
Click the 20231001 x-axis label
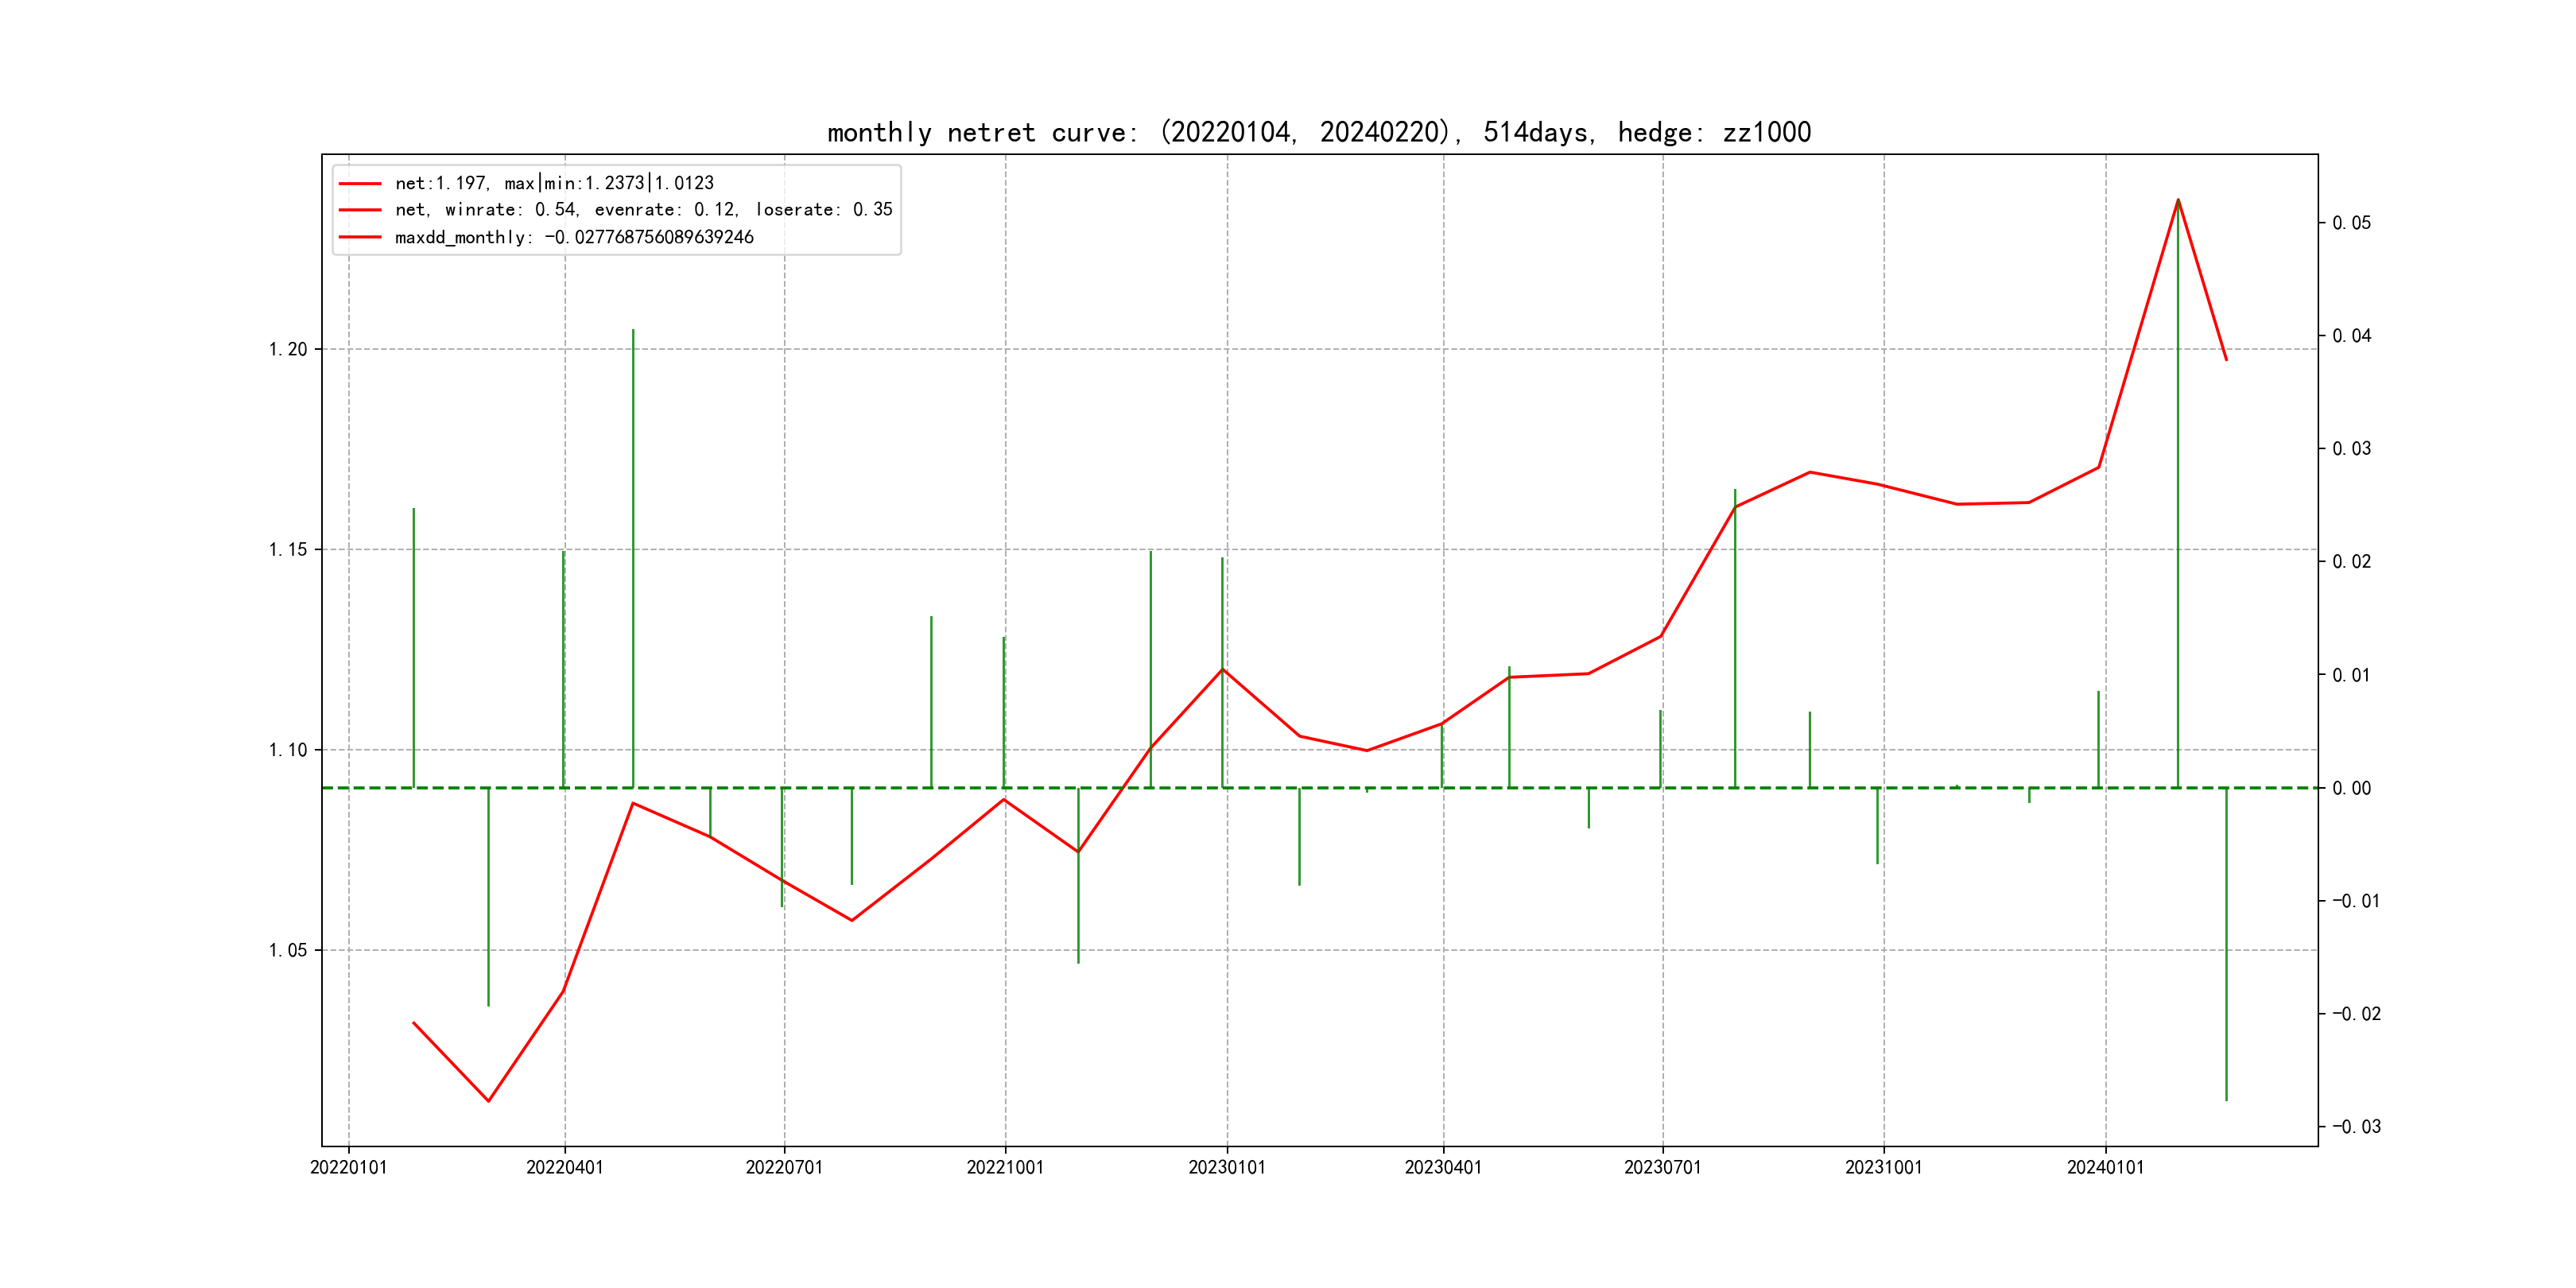pos(1883,1167)
